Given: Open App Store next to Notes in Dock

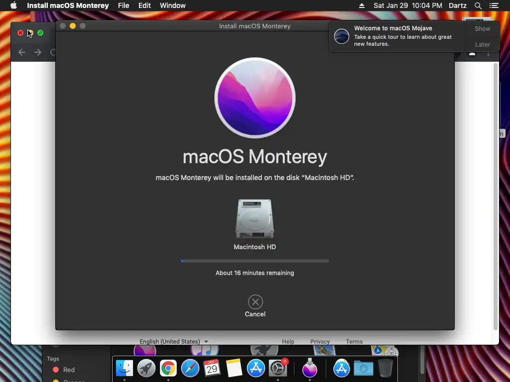Looking at the screenshot, I should tap(256, 369).
